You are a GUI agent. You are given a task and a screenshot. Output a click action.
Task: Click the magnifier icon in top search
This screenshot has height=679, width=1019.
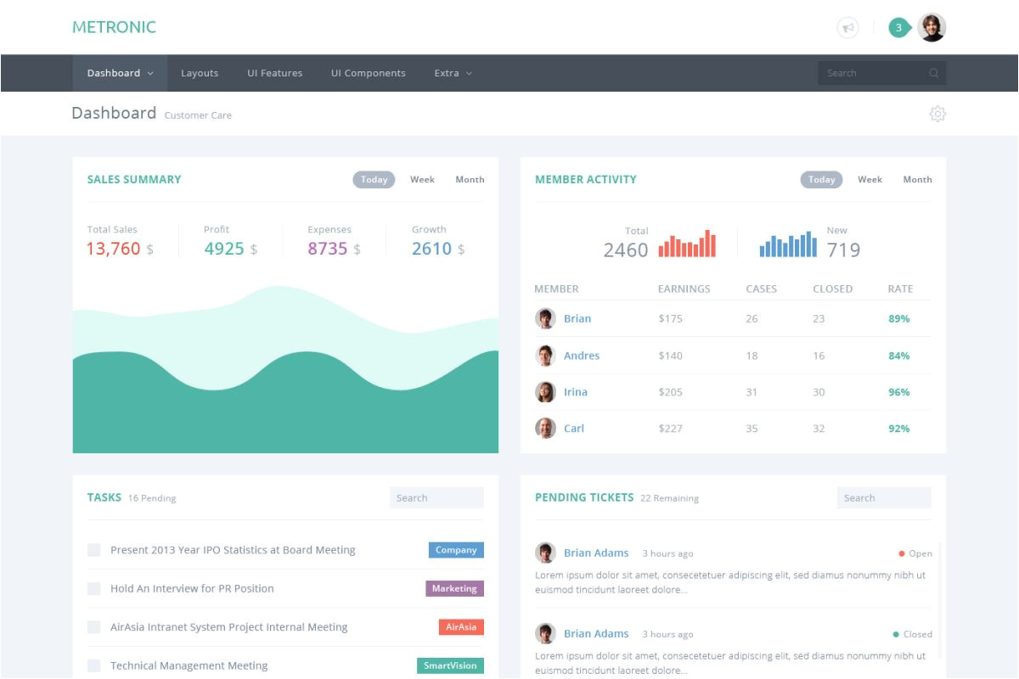point(934,74)
